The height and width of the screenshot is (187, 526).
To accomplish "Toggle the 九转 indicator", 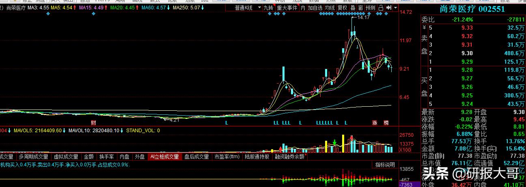I will point(268,8).
